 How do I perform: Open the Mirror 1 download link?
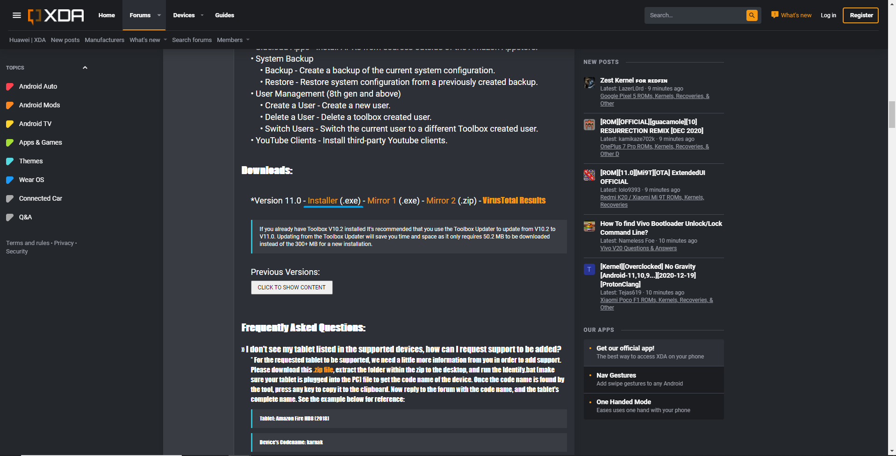(382, 201)
